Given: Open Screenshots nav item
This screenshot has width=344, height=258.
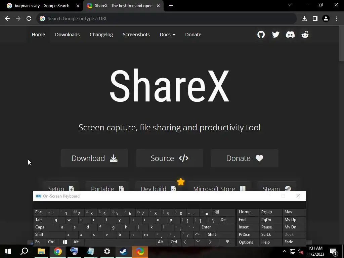Looking at the screenshot, I should pos(136,35).
